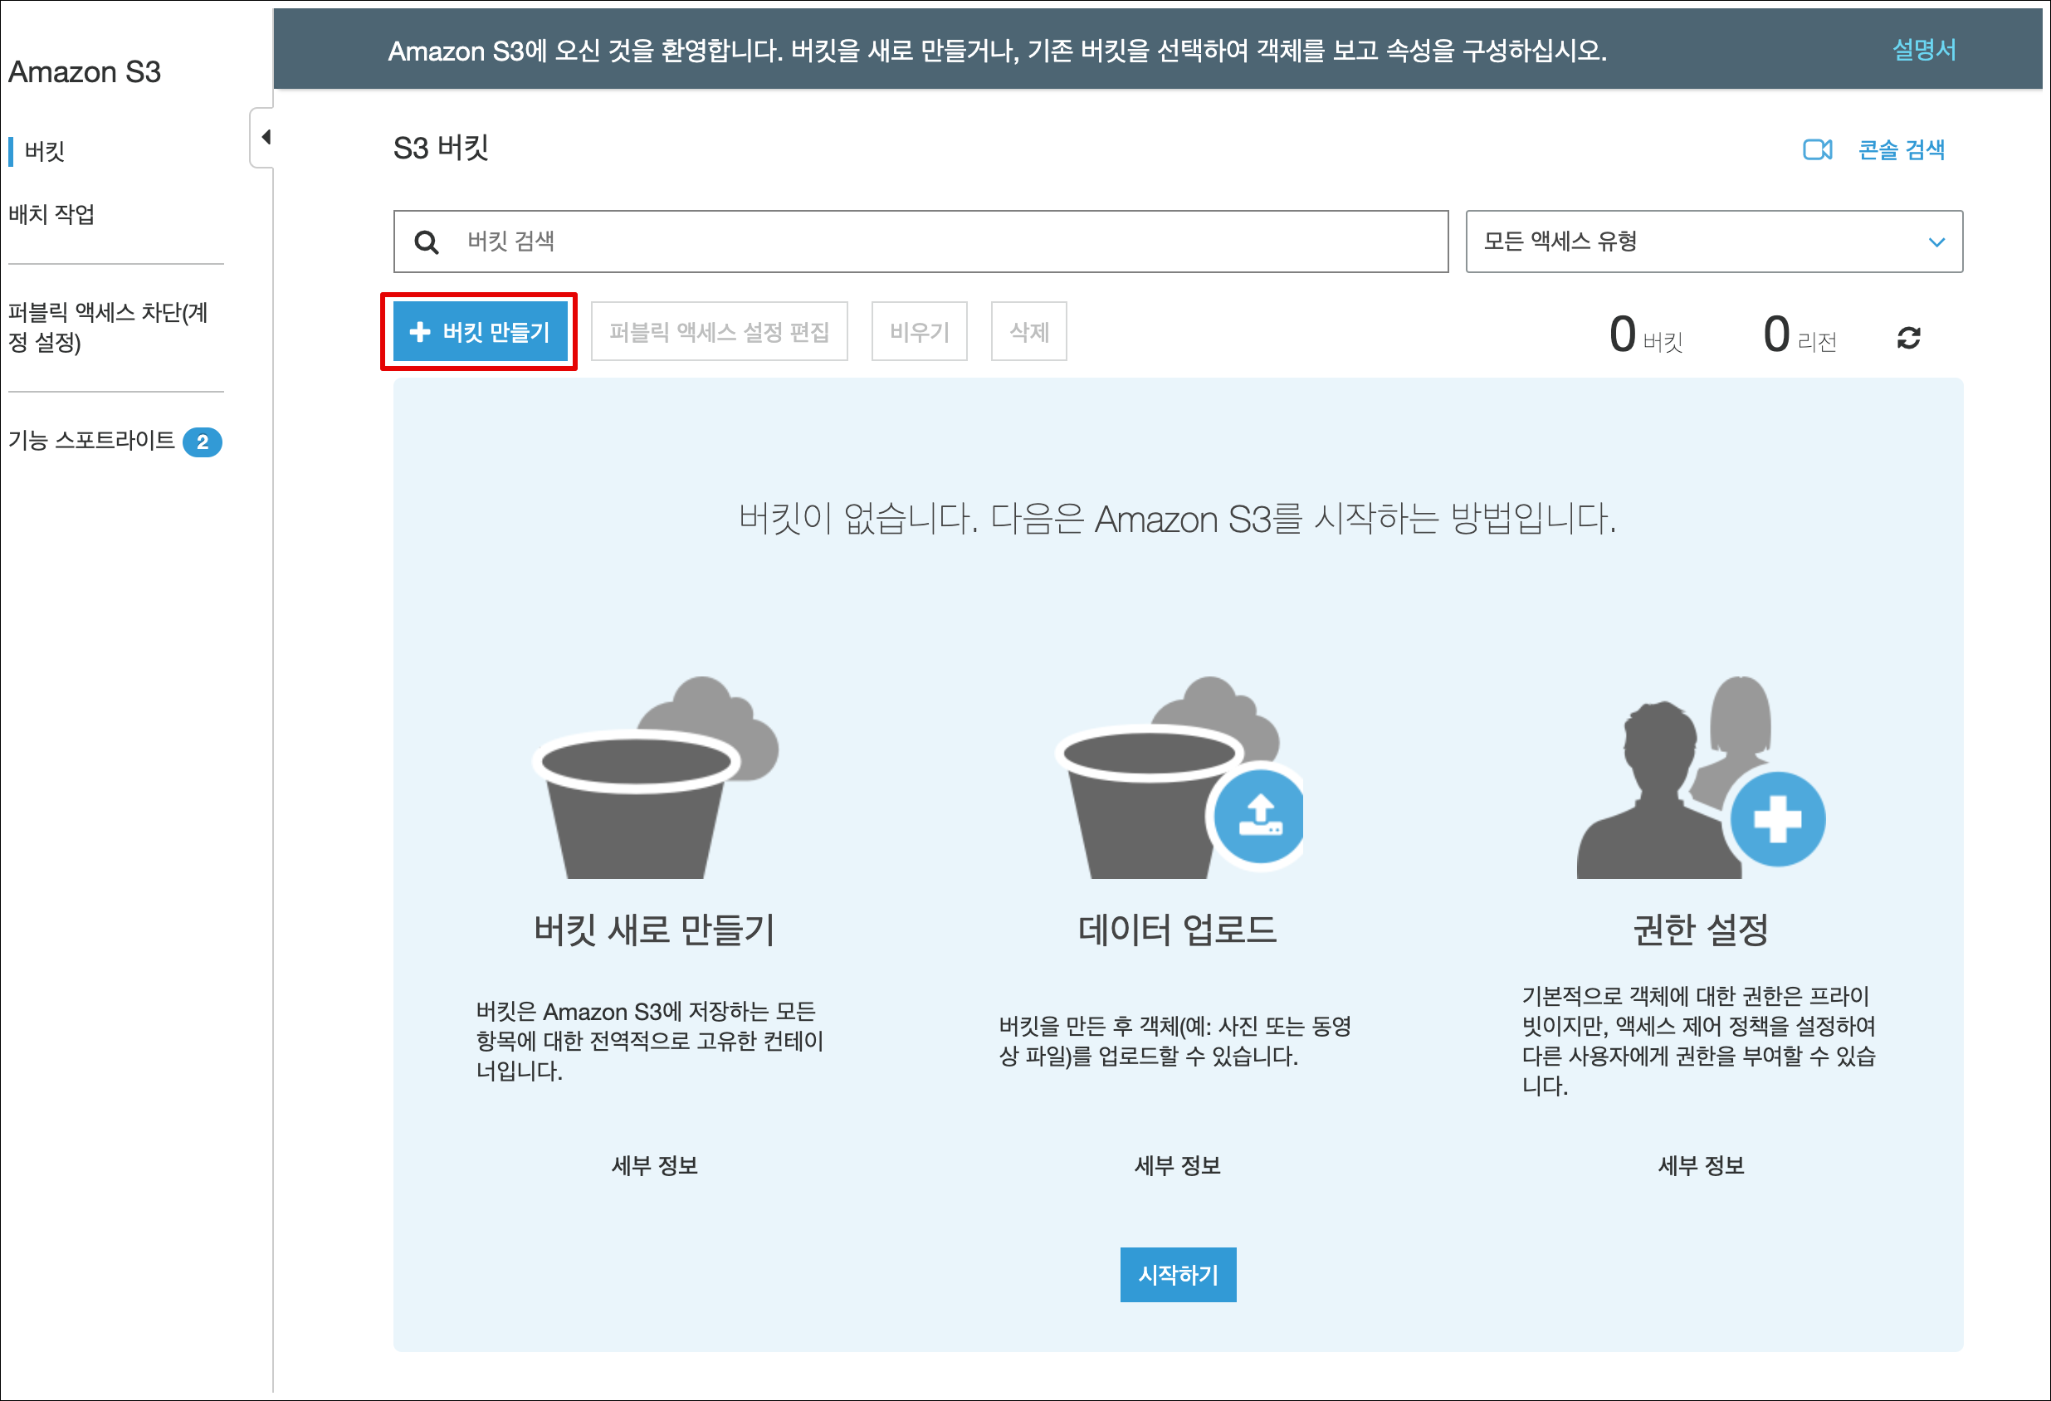Click 퍼블릭 액세스 설정 편집 button

click(x=720, y=332)
